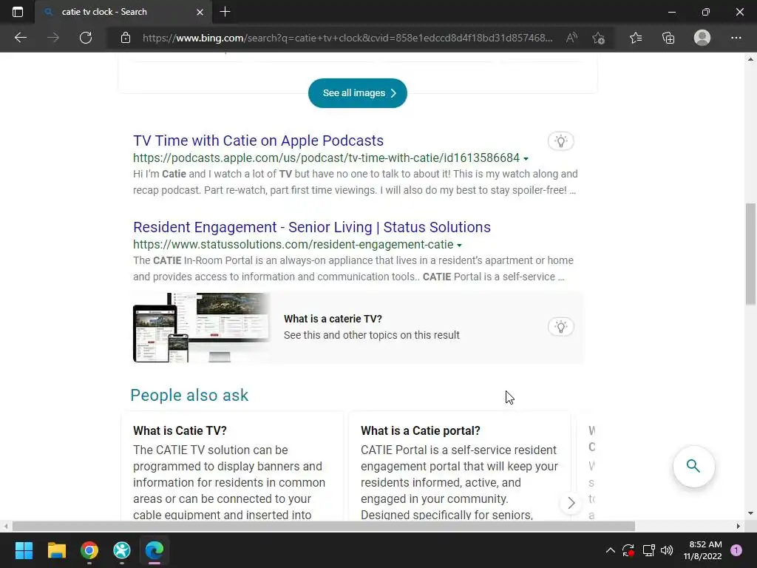Image resolution: width=757 pixels, height=568 pixels.
Task: Open Resident Engagement - Senior Living result
Action: (312, 227)
